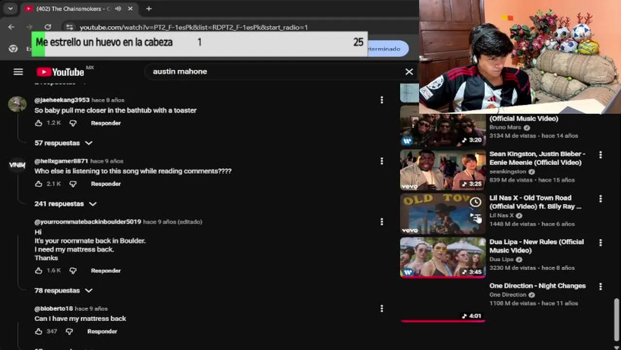Open the Bruno Mars channel name

coord(505,127)
